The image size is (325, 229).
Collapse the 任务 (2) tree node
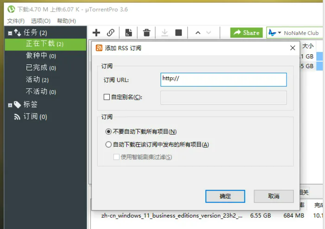click(10, 33)
